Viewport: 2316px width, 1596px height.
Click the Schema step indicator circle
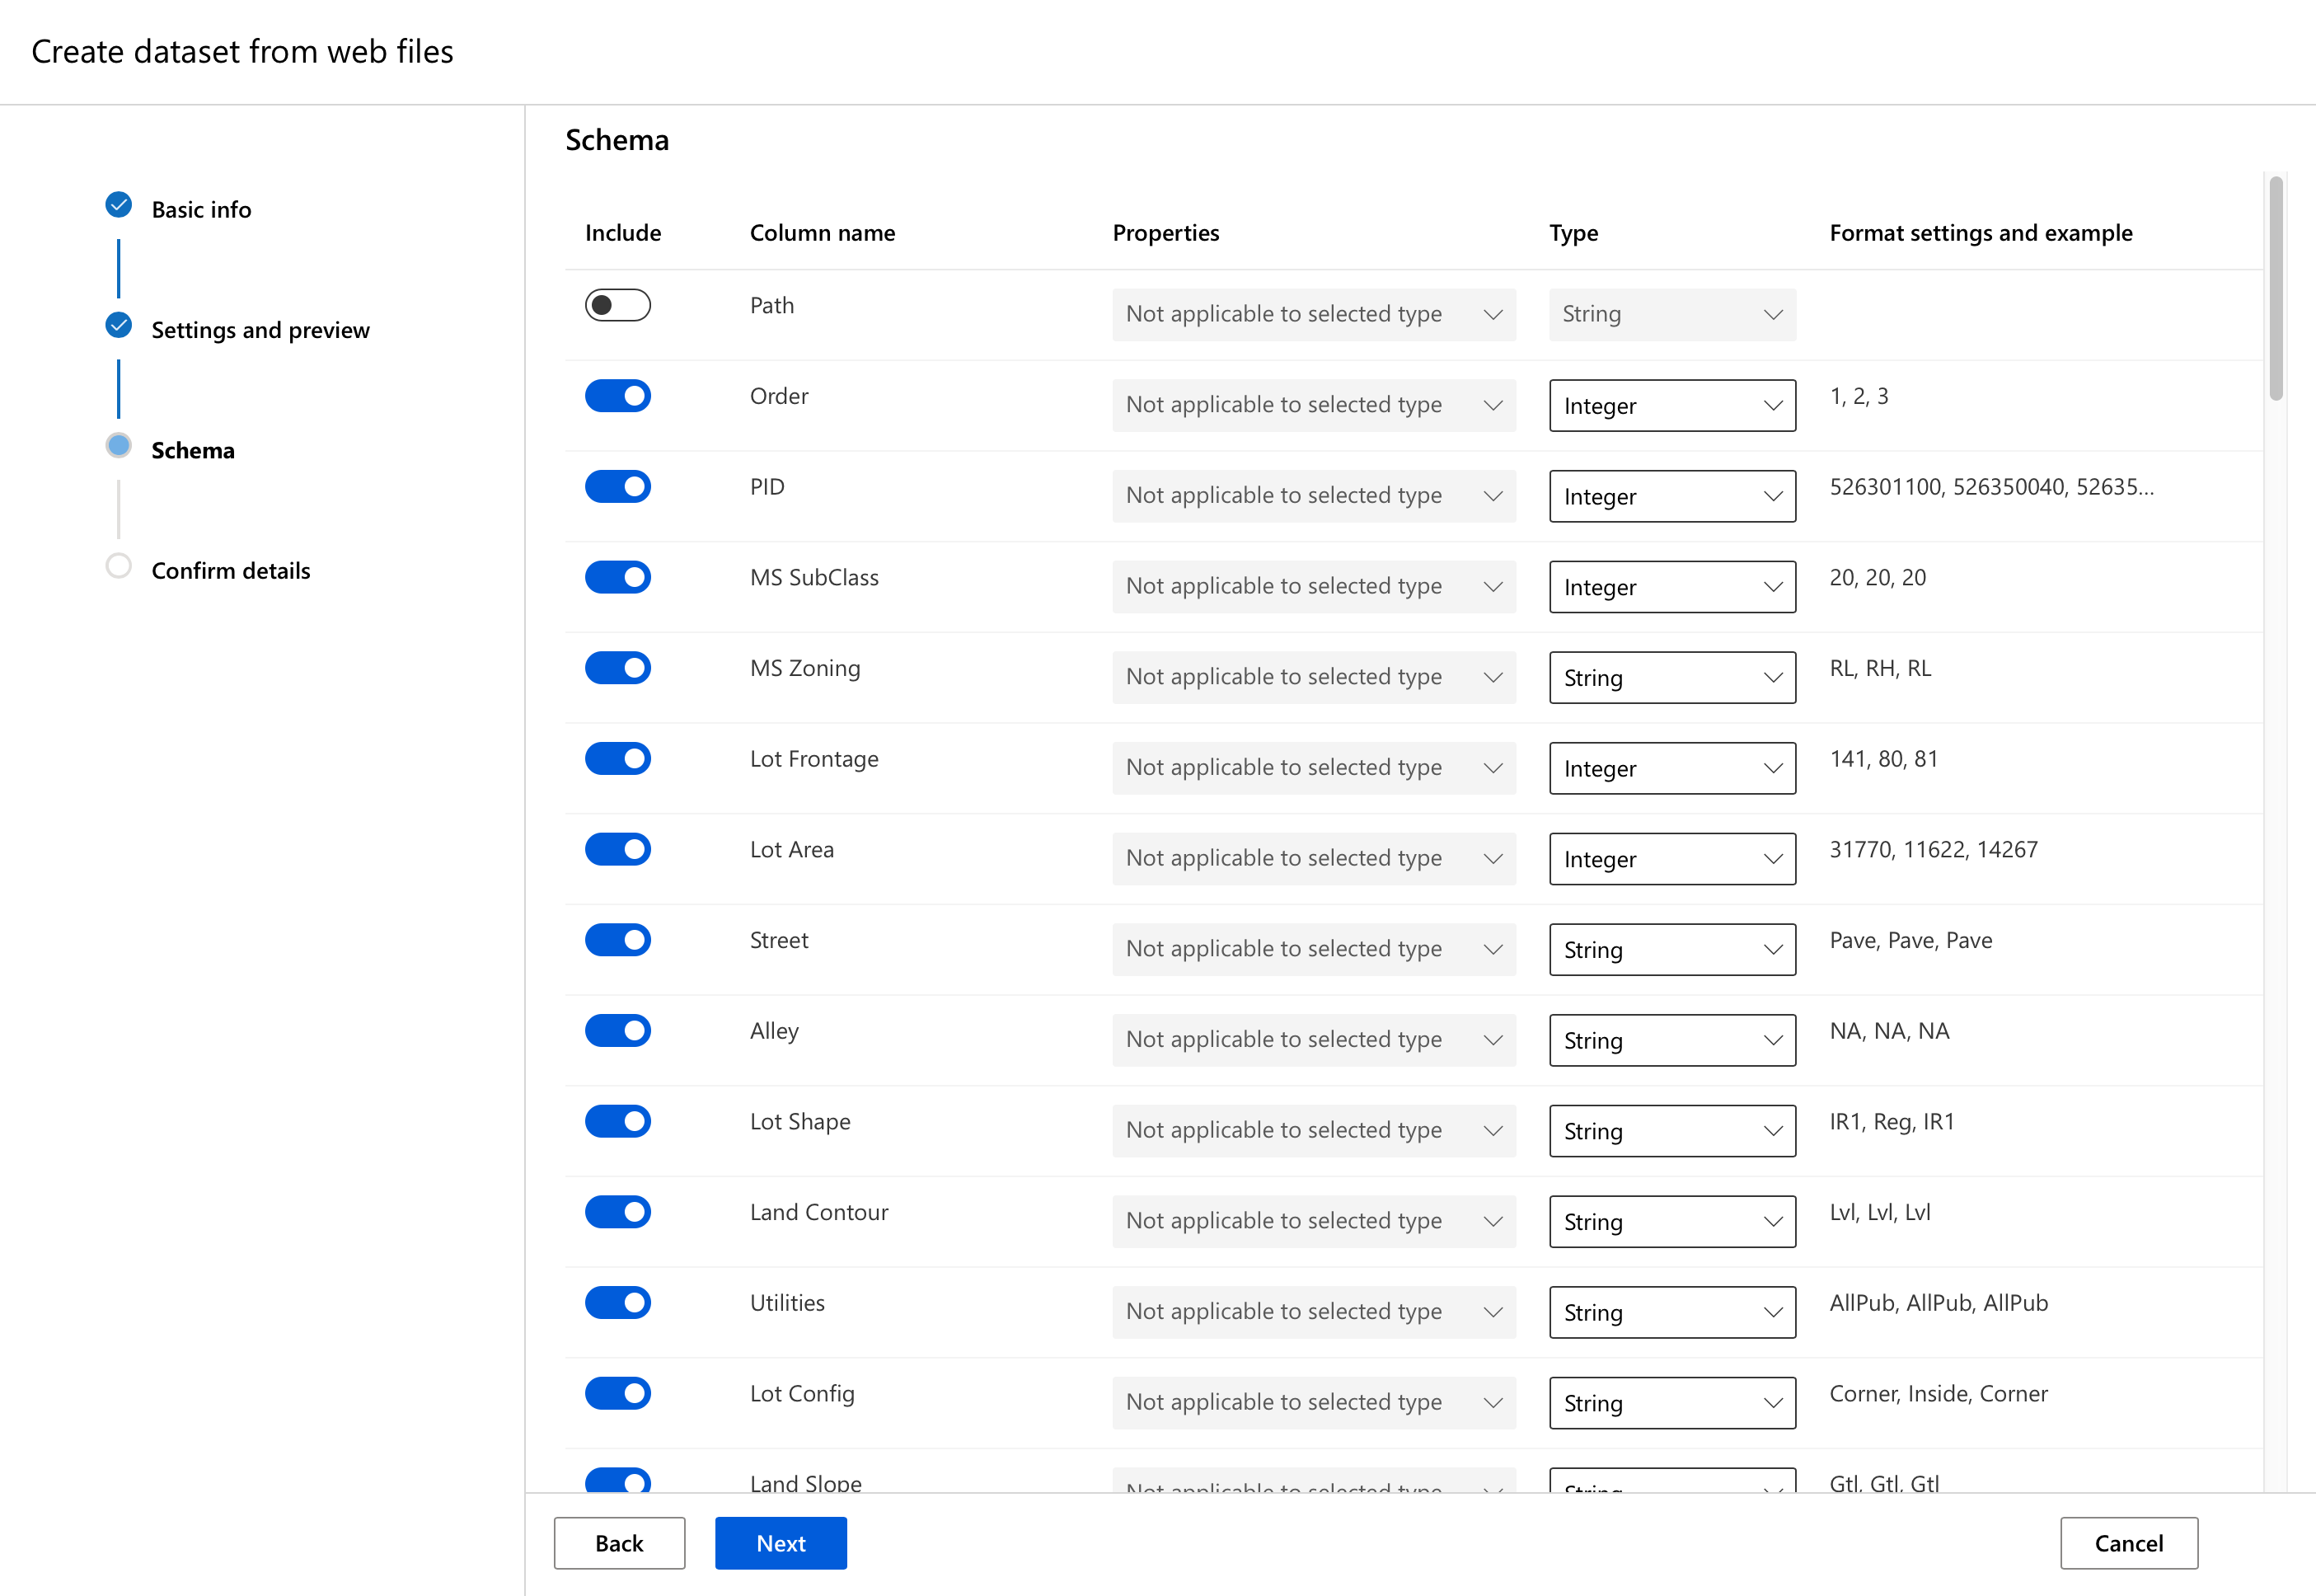tap(118, 445)
